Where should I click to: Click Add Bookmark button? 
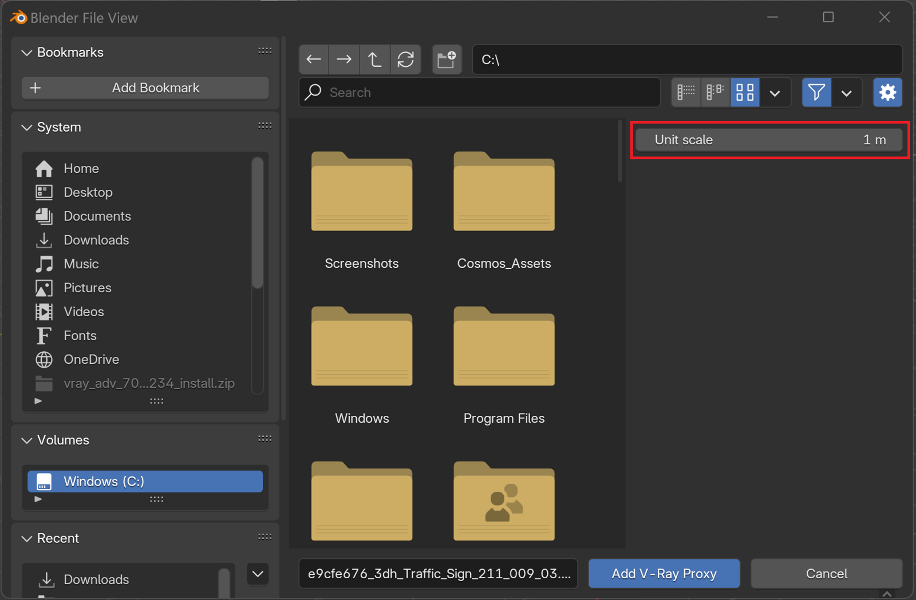[x=145, y=88]
